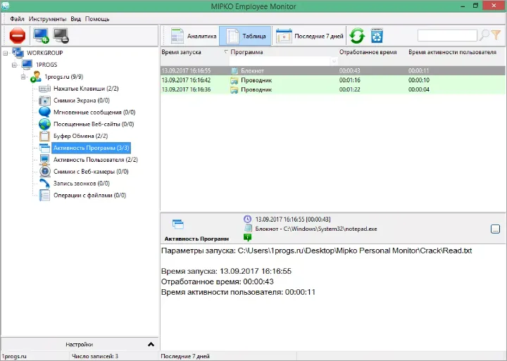Screen dimensions: 507x361
Task: Click the Активность Программ window icon in tree
Action: pyautogui.click(x=44, y=148)
